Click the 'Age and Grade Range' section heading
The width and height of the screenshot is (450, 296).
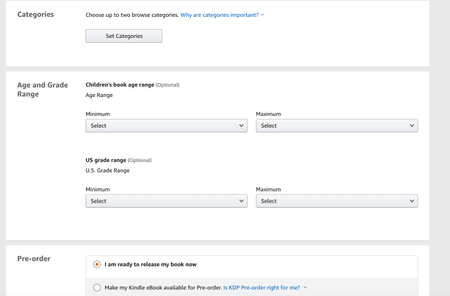pos(42,90)
